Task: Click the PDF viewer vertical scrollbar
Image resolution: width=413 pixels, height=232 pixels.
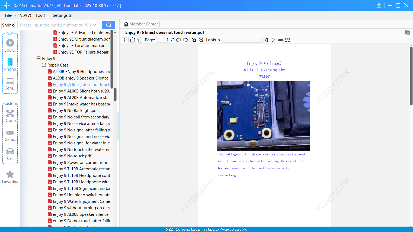Action: click(411, 76)
